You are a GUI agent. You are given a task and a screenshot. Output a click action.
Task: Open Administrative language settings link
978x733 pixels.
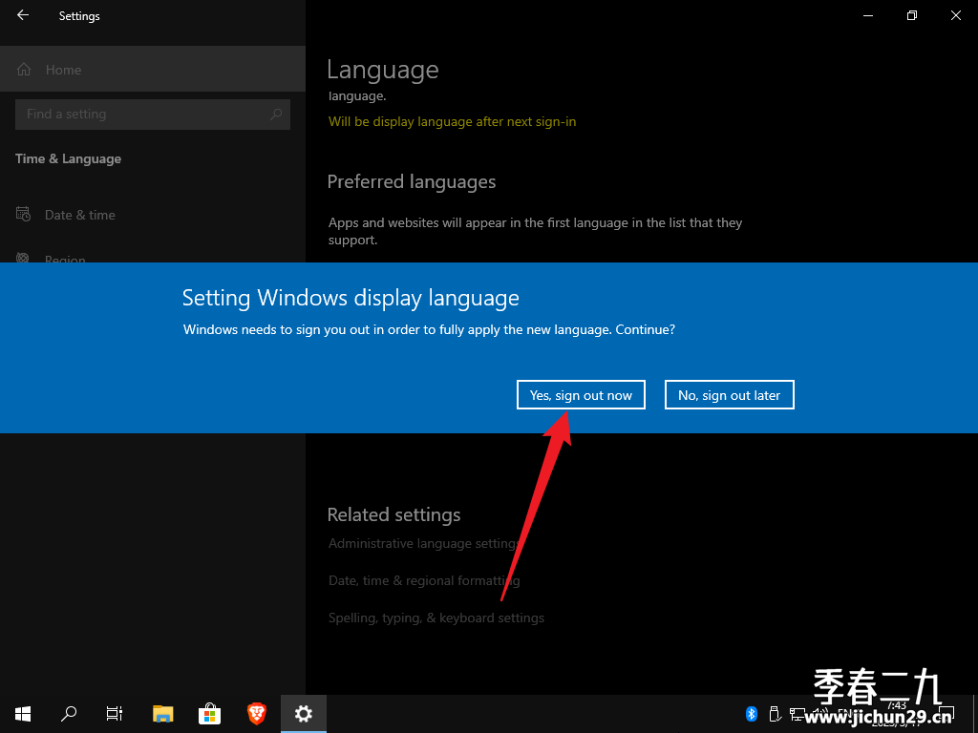coord(424,543)
